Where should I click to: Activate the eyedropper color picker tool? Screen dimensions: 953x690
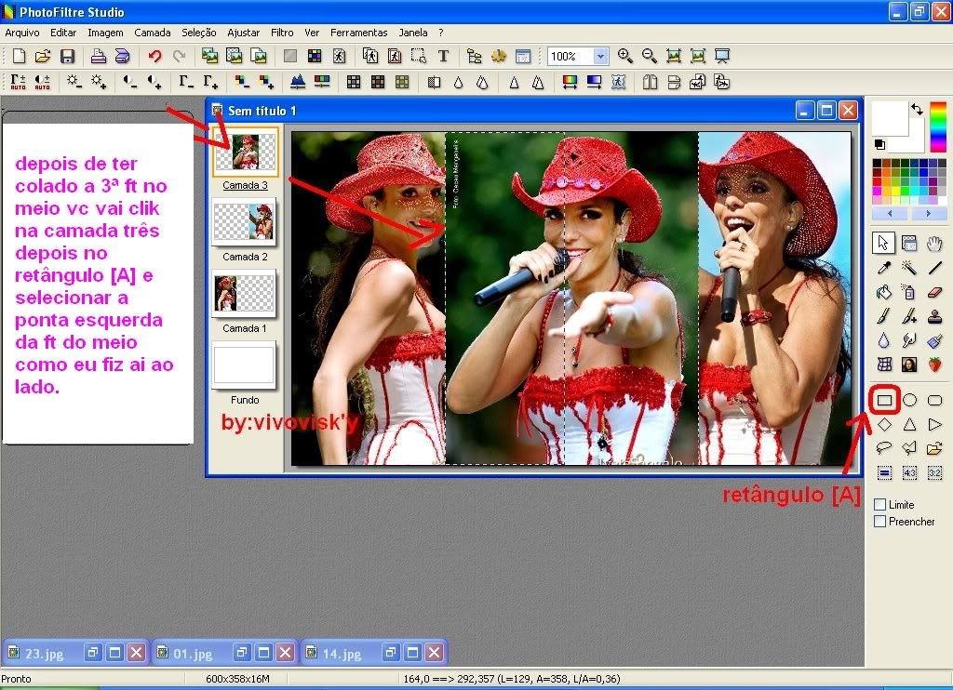point(884,268)
